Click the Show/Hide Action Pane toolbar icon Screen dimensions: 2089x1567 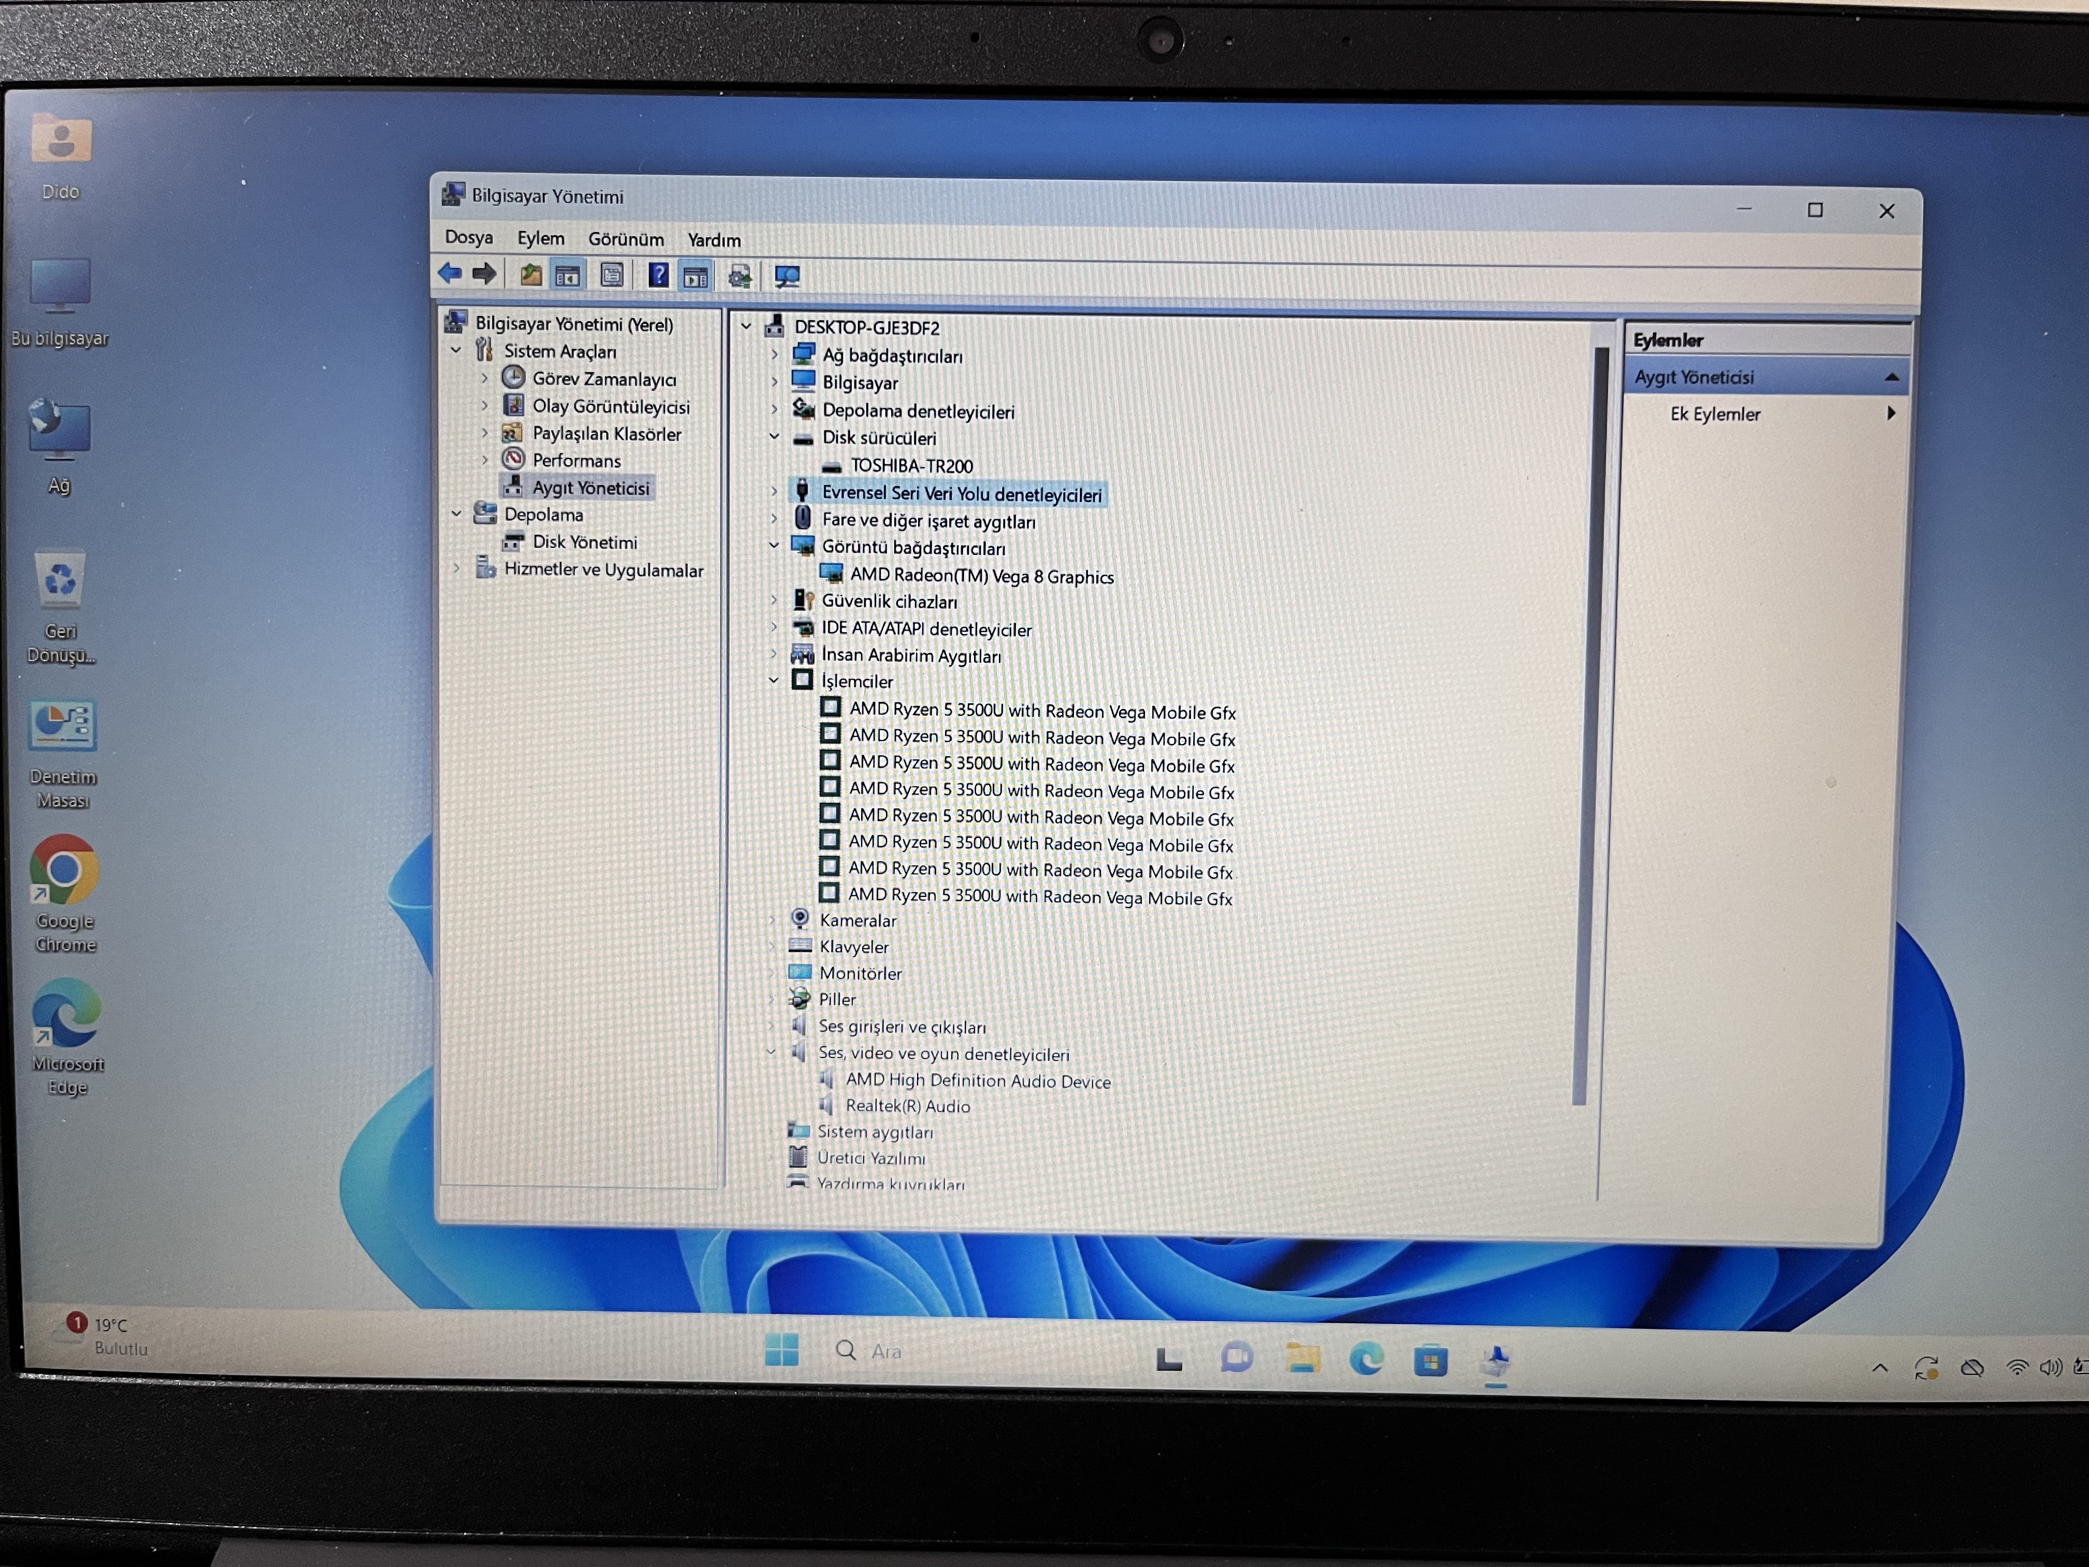pos(695,277)
